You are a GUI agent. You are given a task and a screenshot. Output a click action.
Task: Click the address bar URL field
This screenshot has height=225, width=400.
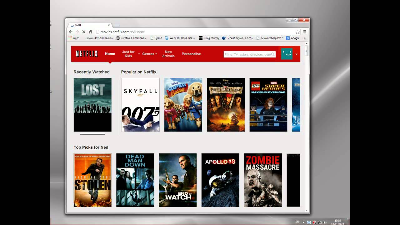pyautogui.click(x=197, y=32)
